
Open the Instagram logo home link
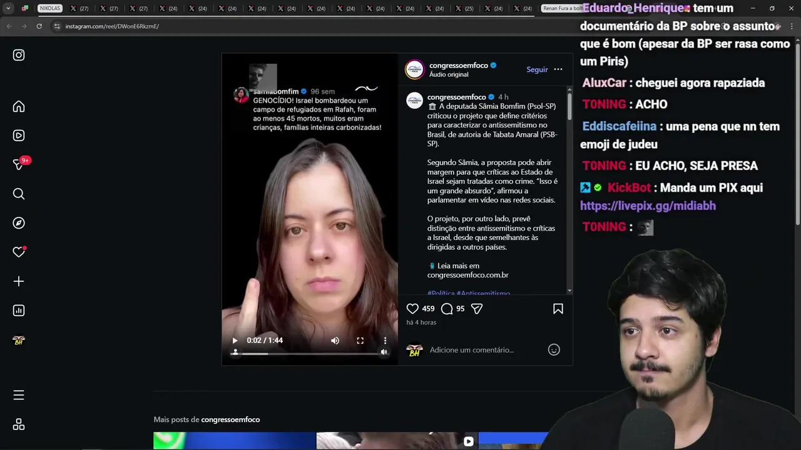[19, 55]
